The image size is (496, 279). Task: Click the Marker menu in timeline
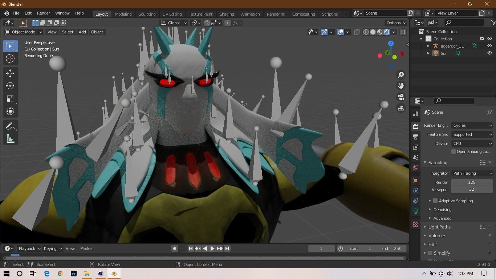coord(87,248)
